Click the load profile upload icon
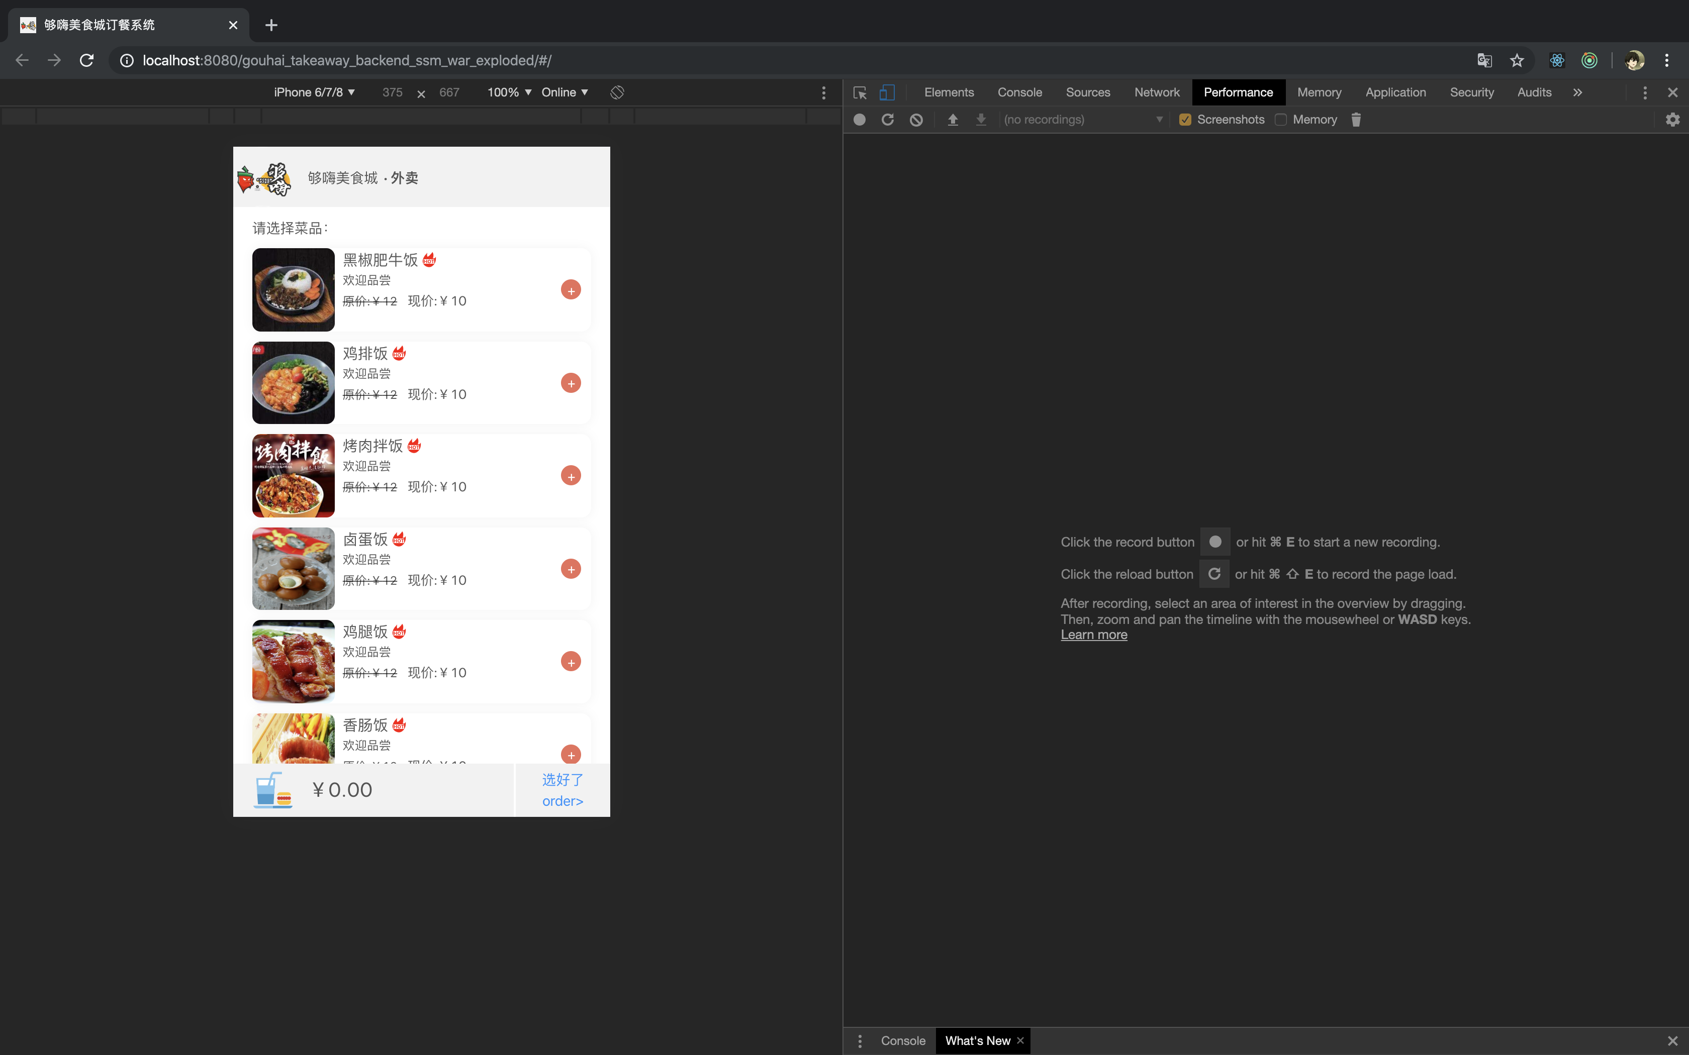Viewport: 1689px width, 1055px height. pos(952,120)
